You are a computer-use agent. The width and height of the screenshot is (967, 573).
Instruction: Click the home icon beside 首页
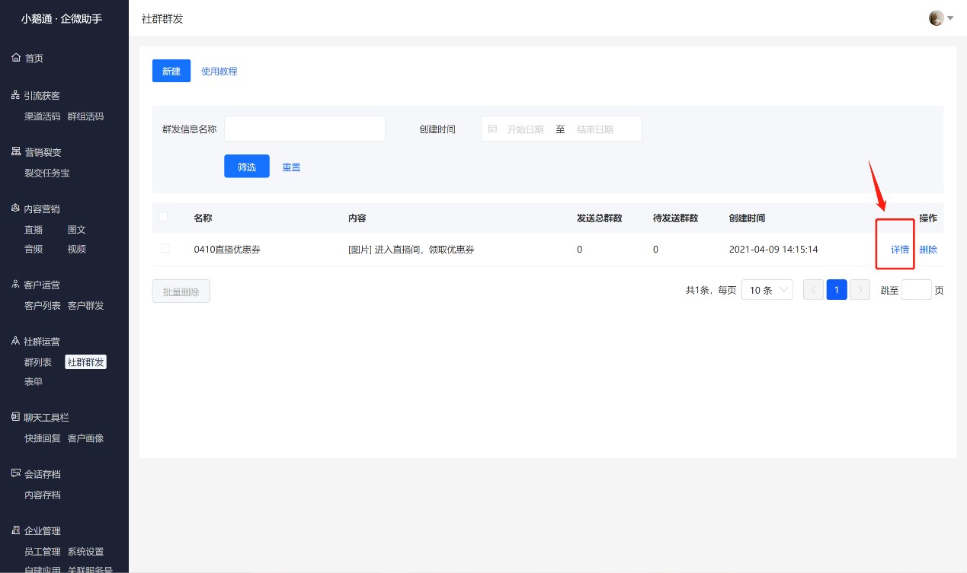click(x=16, y=58)
